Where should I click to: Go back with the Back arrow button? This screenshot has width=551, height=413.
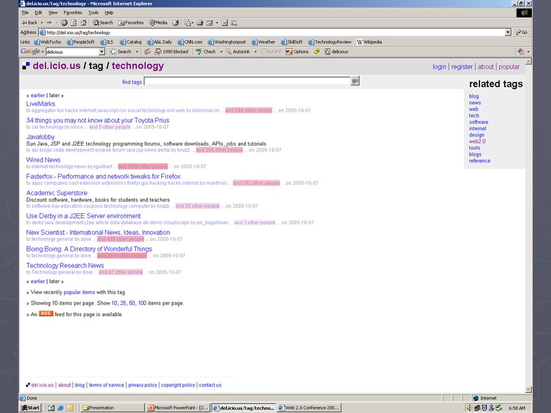point(29,22)
